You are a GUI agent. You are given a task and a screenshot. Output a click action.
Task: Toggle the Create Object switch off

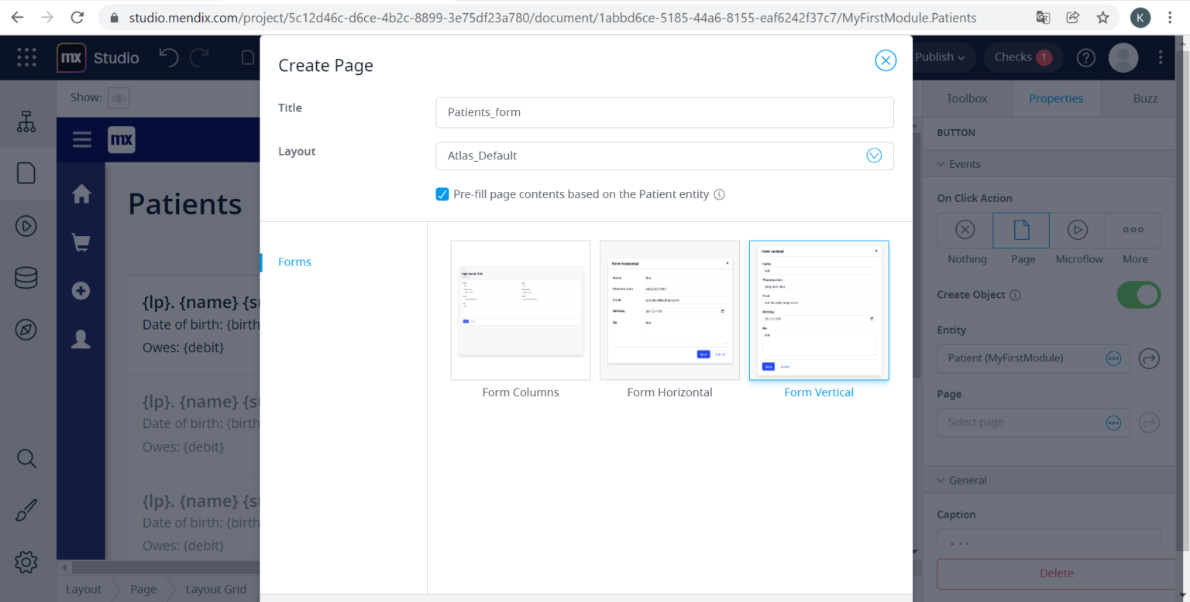[1138, 295]
